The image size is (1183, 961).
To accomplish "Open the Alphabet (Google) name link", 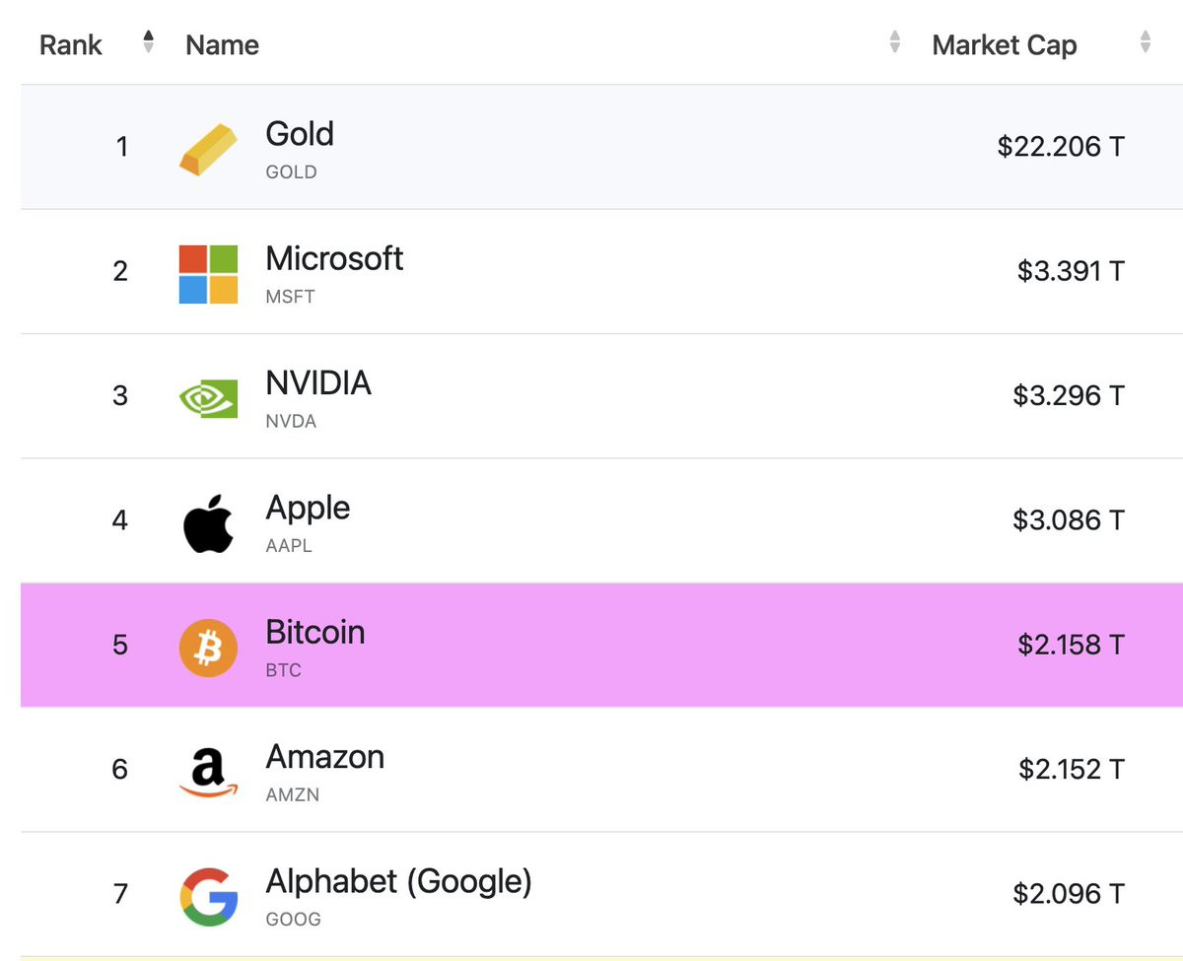I will [398, 881].
